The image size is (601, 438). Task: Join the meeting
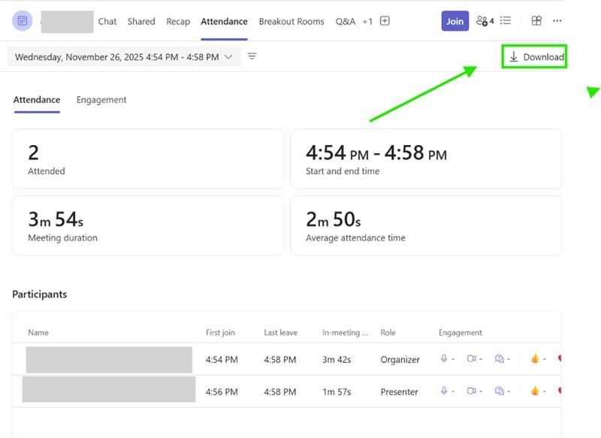pyautogui.click(x=455, y=21)
